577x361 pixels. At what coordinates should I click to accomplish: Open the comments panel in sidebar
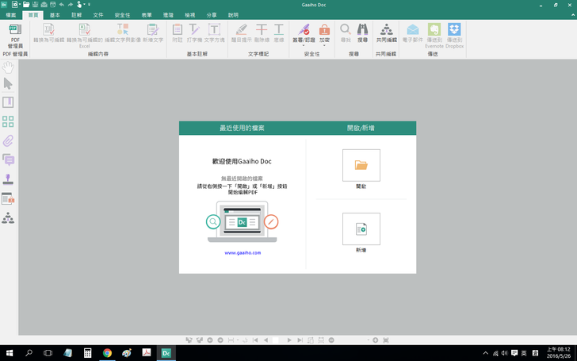(8, 159)
